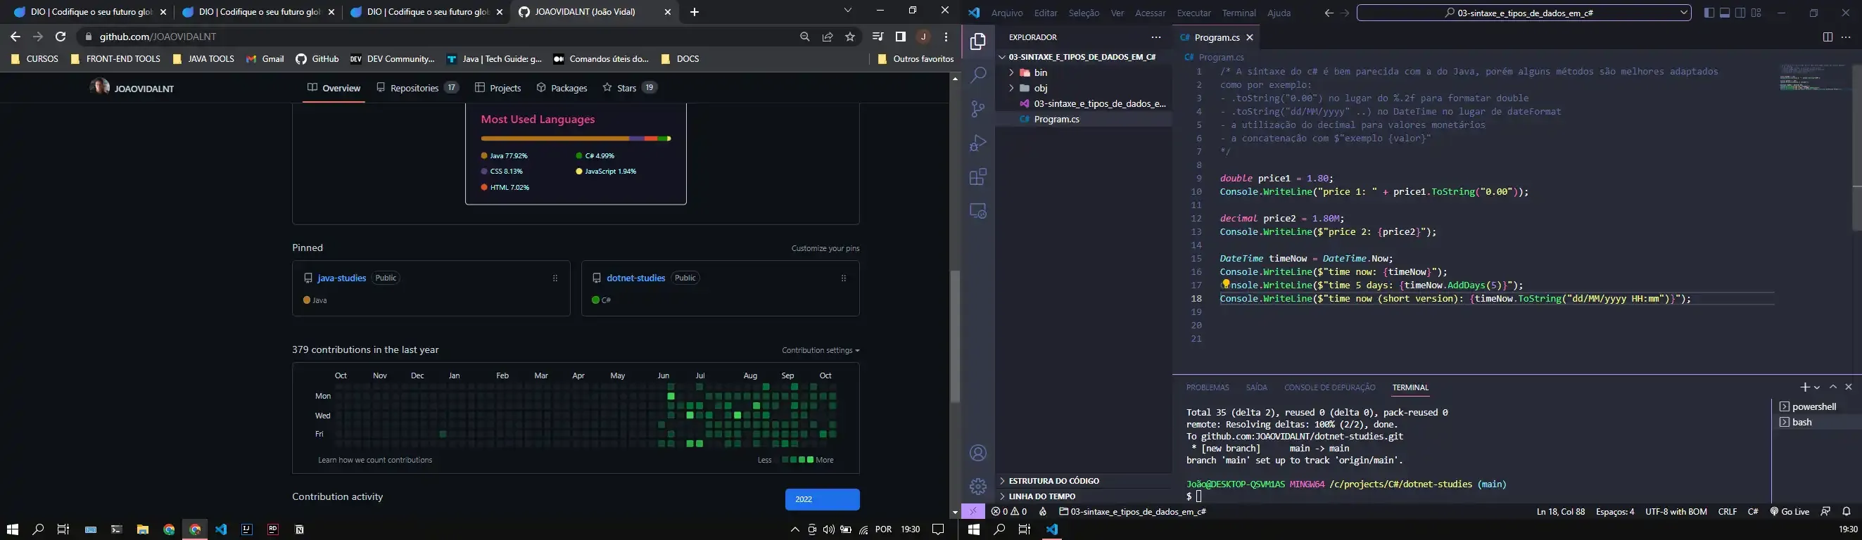Open the Explorer view in VS Code activity bar
This screenshot has width=1862, height=540.
(x=978, y=42)
